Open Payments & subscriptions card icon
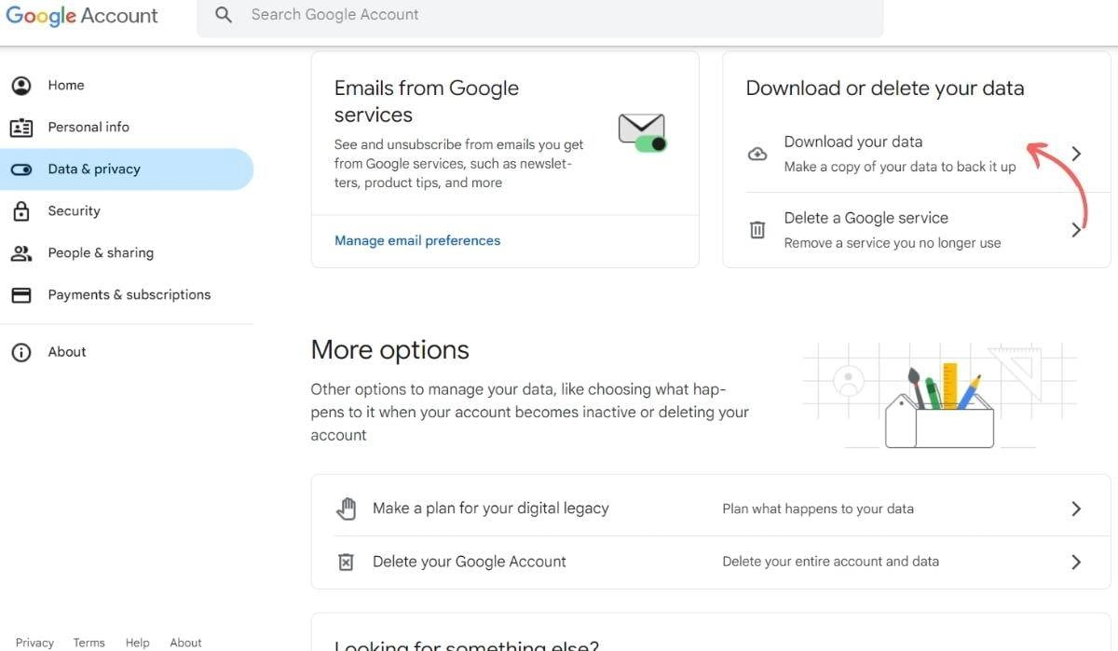The width and height of the screenshot is (1118, 651). coord(21,294)
